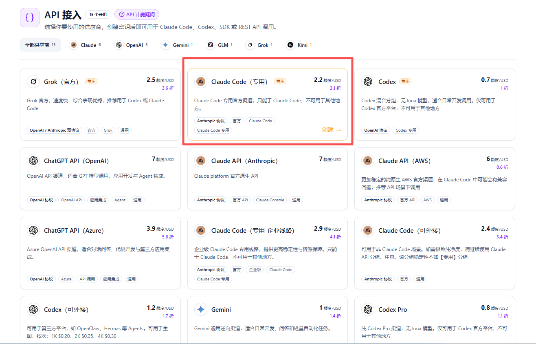The image size is (536, 344).
Task: Click the 推荐 badge on Claude Code（专用）
Action: coord(280,82)
